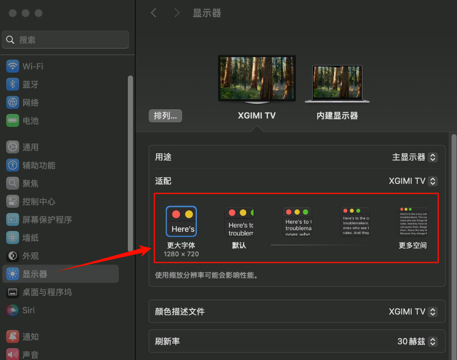Click the 排列... arrangement button
This screenshot has width=457, height=360.
(x=165, y=116)
